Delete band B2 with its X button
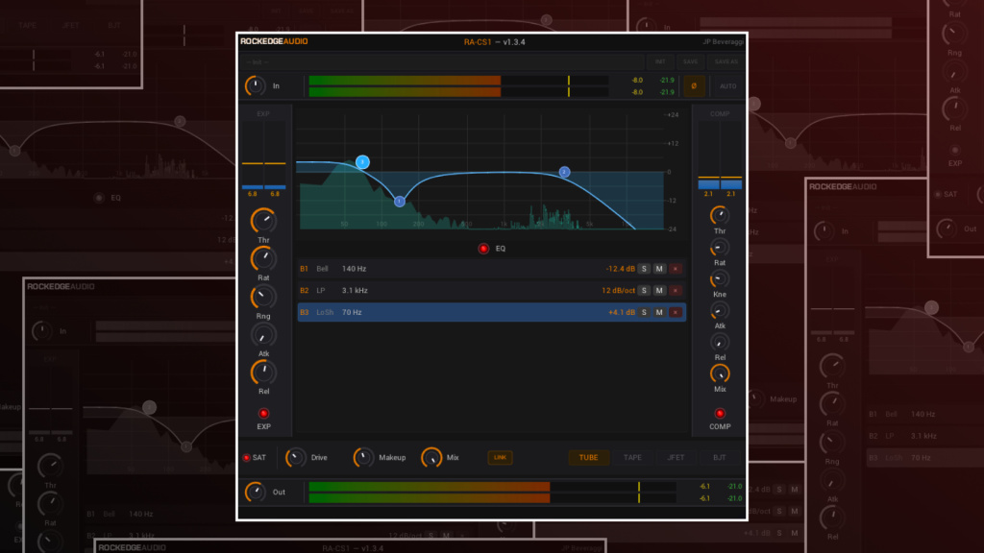This screenshot has height=553, width=984. (676, 290)
